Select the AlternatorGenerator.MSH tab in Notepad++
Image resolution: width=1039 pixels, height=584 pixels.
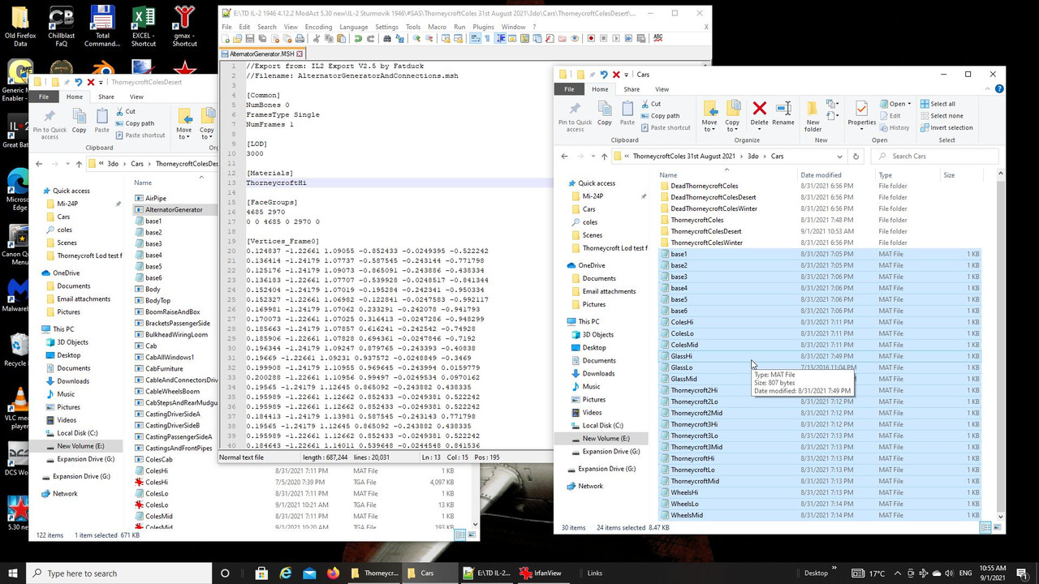tap(261, 54)
